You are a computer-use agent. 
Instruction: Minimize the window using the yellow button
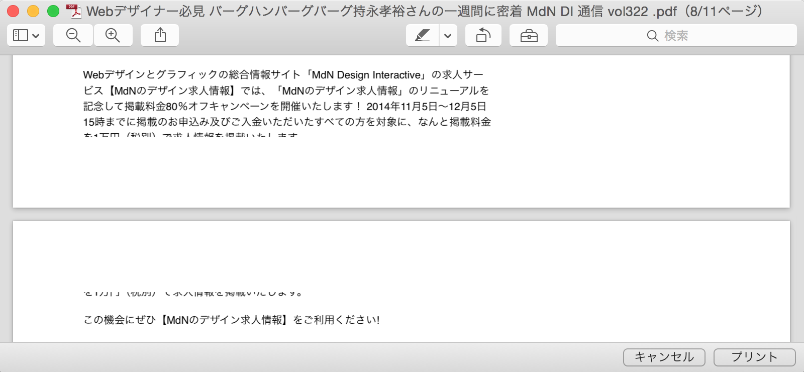coord(33,11)
